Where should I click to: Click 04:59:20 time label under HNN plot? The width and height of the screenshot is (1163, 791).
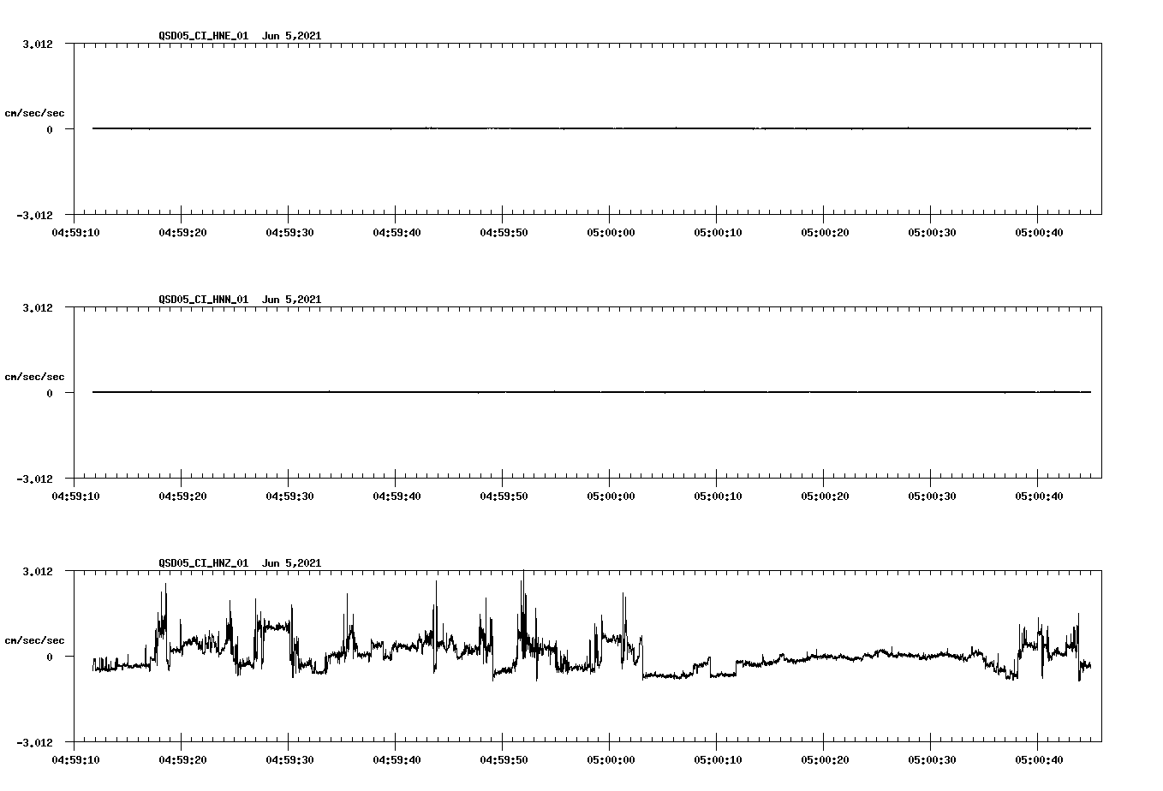pos(182,496)
